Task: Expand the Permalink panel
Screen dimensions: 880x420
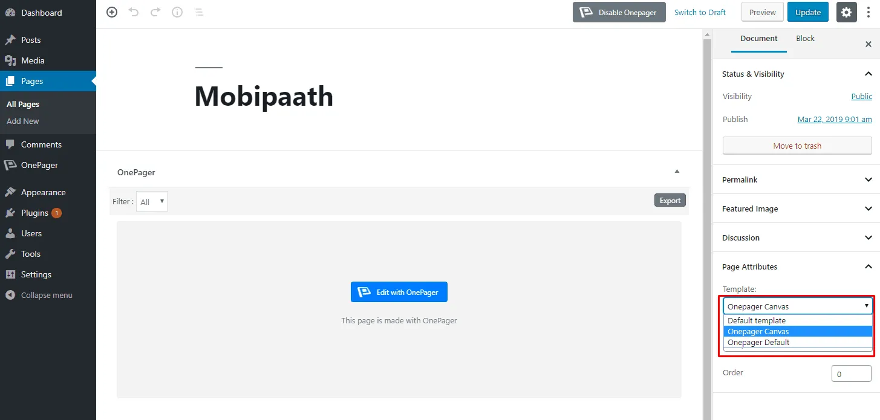Action: pos(868,179)
